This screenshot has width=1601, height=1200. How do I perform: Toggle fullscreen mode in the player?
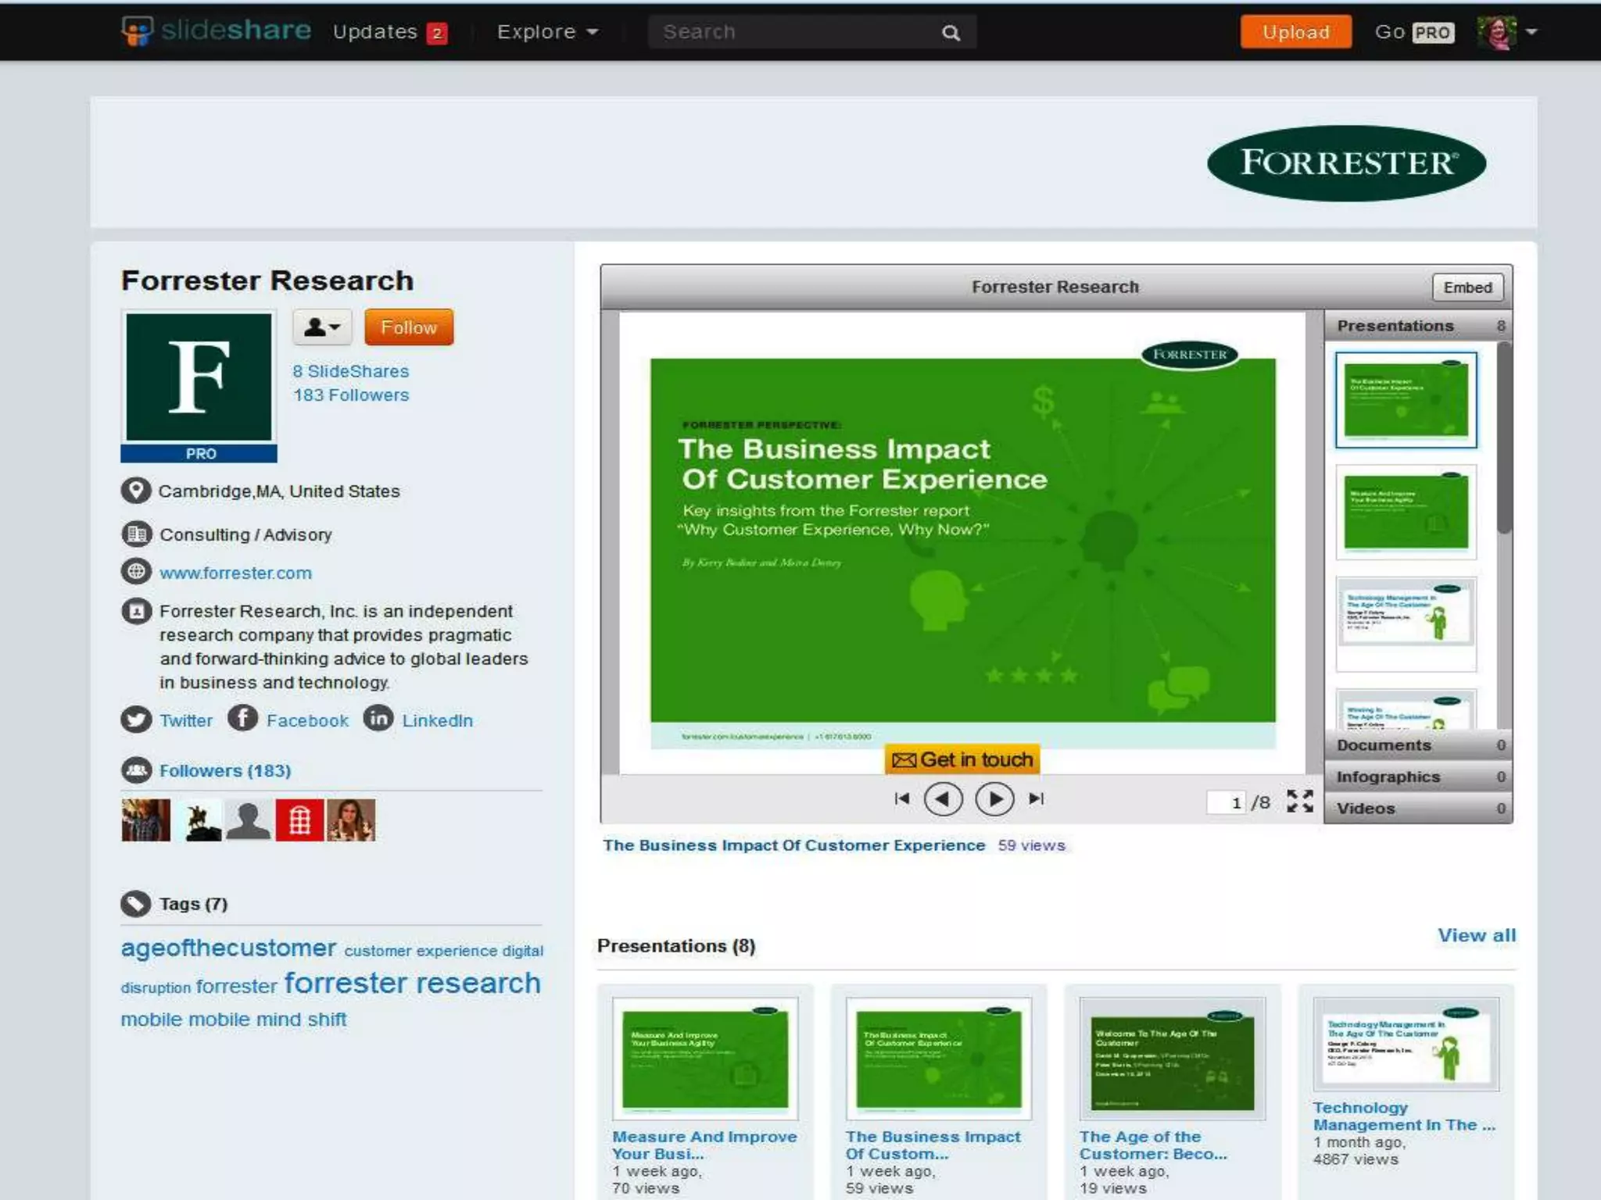(x=1300, y=801)
